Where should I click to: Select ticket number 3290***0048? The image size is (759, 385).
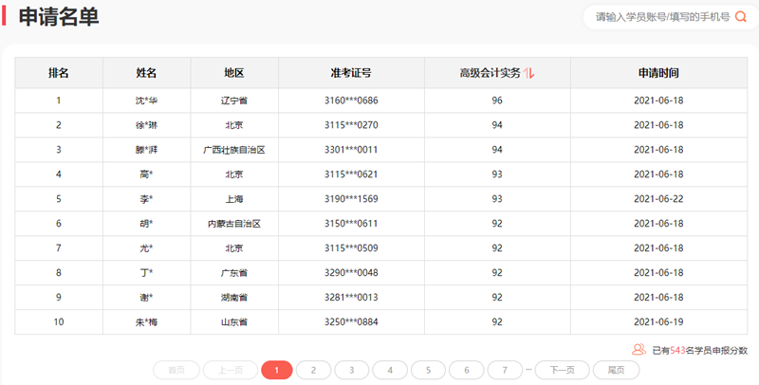[x=351, y=273]
